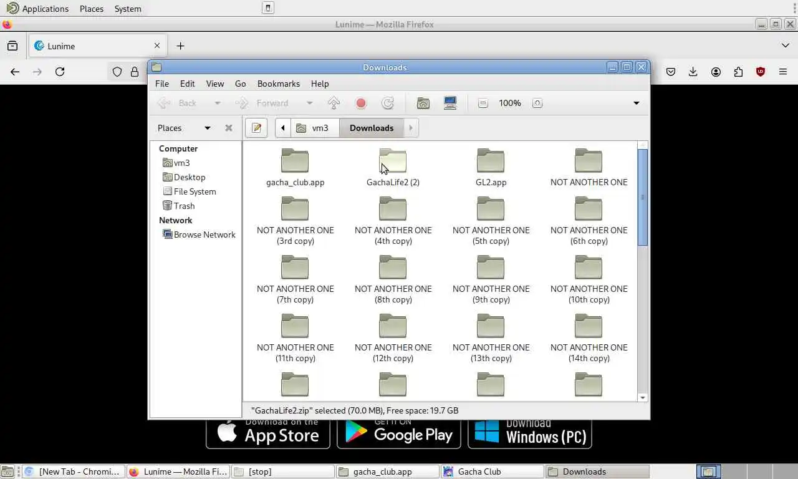Screen dimensions: 798x479
Task: Open Firefox extensions puzzle icon
Action: point(738,72)
